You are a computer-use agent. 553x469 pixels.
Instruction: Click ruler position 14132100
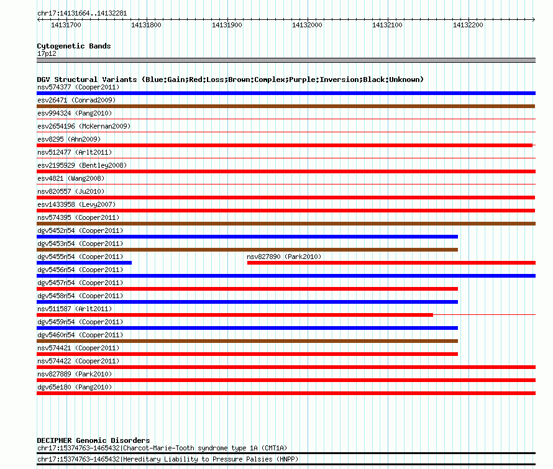(x=387, y=25)
